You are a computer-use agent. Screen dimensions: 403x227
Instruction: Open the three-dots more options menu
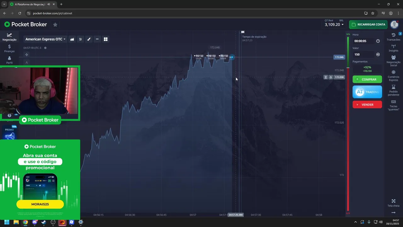click(x=97, y=39)
